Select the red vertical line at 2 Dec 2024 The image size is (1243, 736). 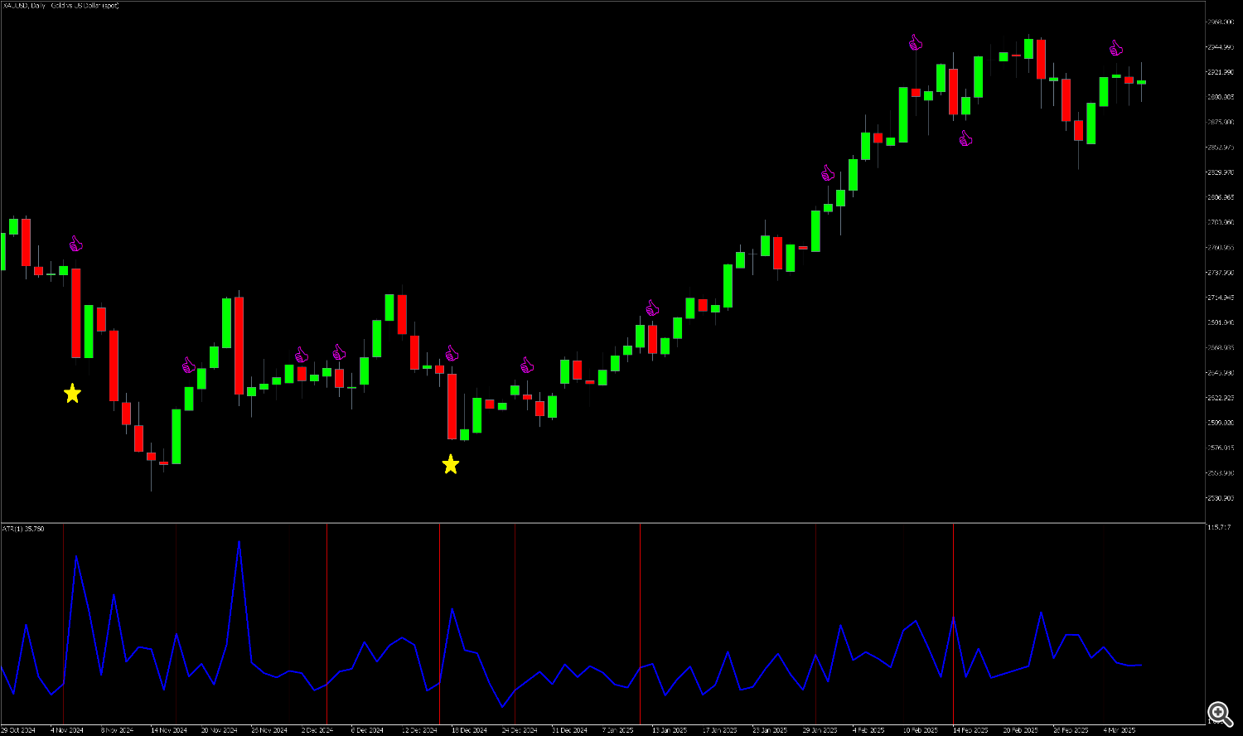click(326, 622)
